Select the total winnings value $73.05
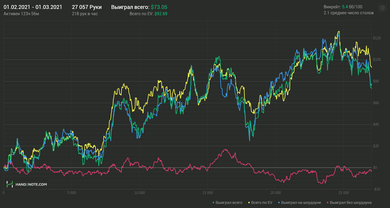The height and width of the screenshot is (208, 390). pos(159,7)
